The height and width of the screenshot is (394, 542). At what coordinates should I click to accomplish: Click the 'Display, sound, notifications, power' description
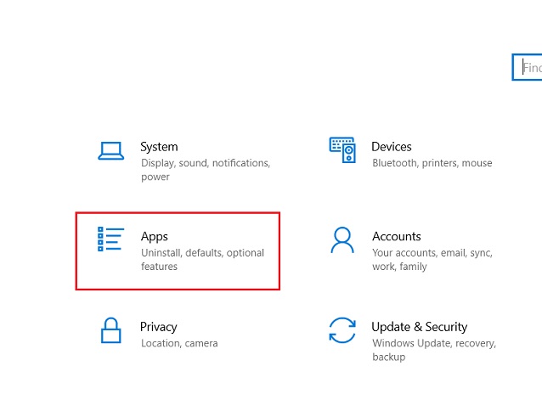(205, 170)
